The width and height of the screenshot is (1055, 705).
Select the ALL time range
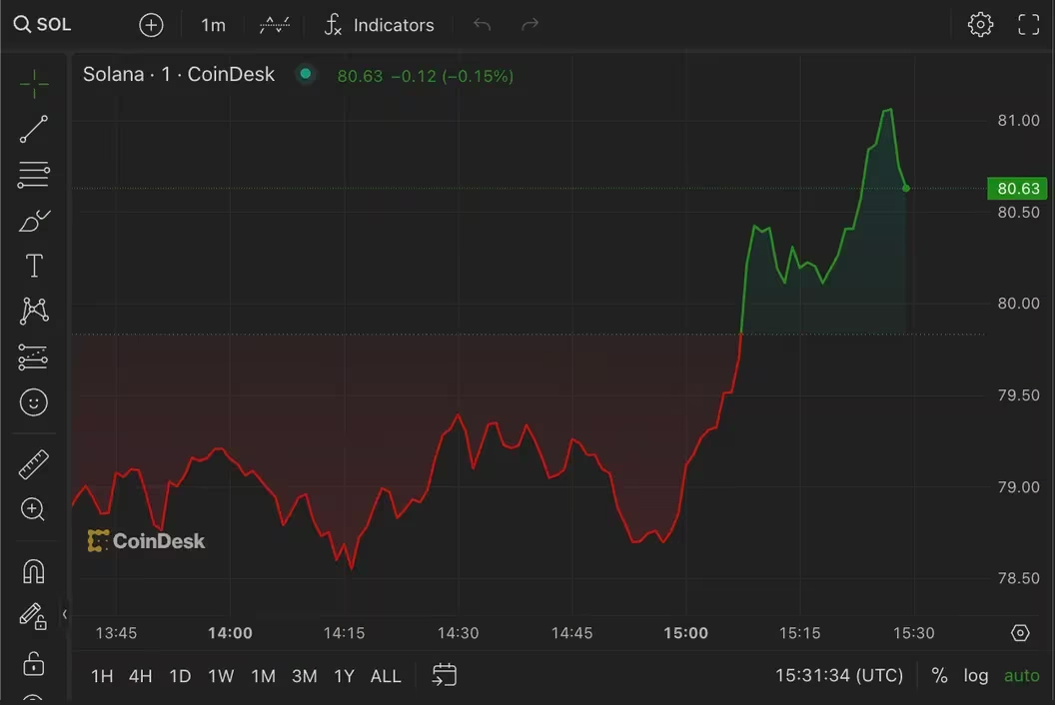coord(386,676)
